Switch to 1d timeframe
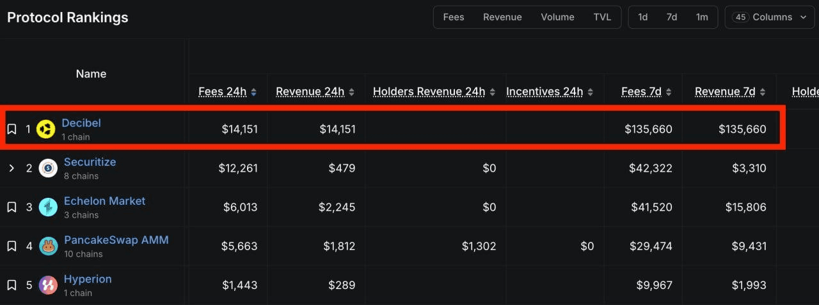Viewport: 819px width, 305px height. coord(643,17)
